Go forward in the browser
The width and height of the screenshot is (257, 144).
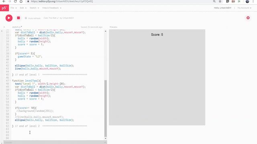pyautogui.click(x=10, y=2)
